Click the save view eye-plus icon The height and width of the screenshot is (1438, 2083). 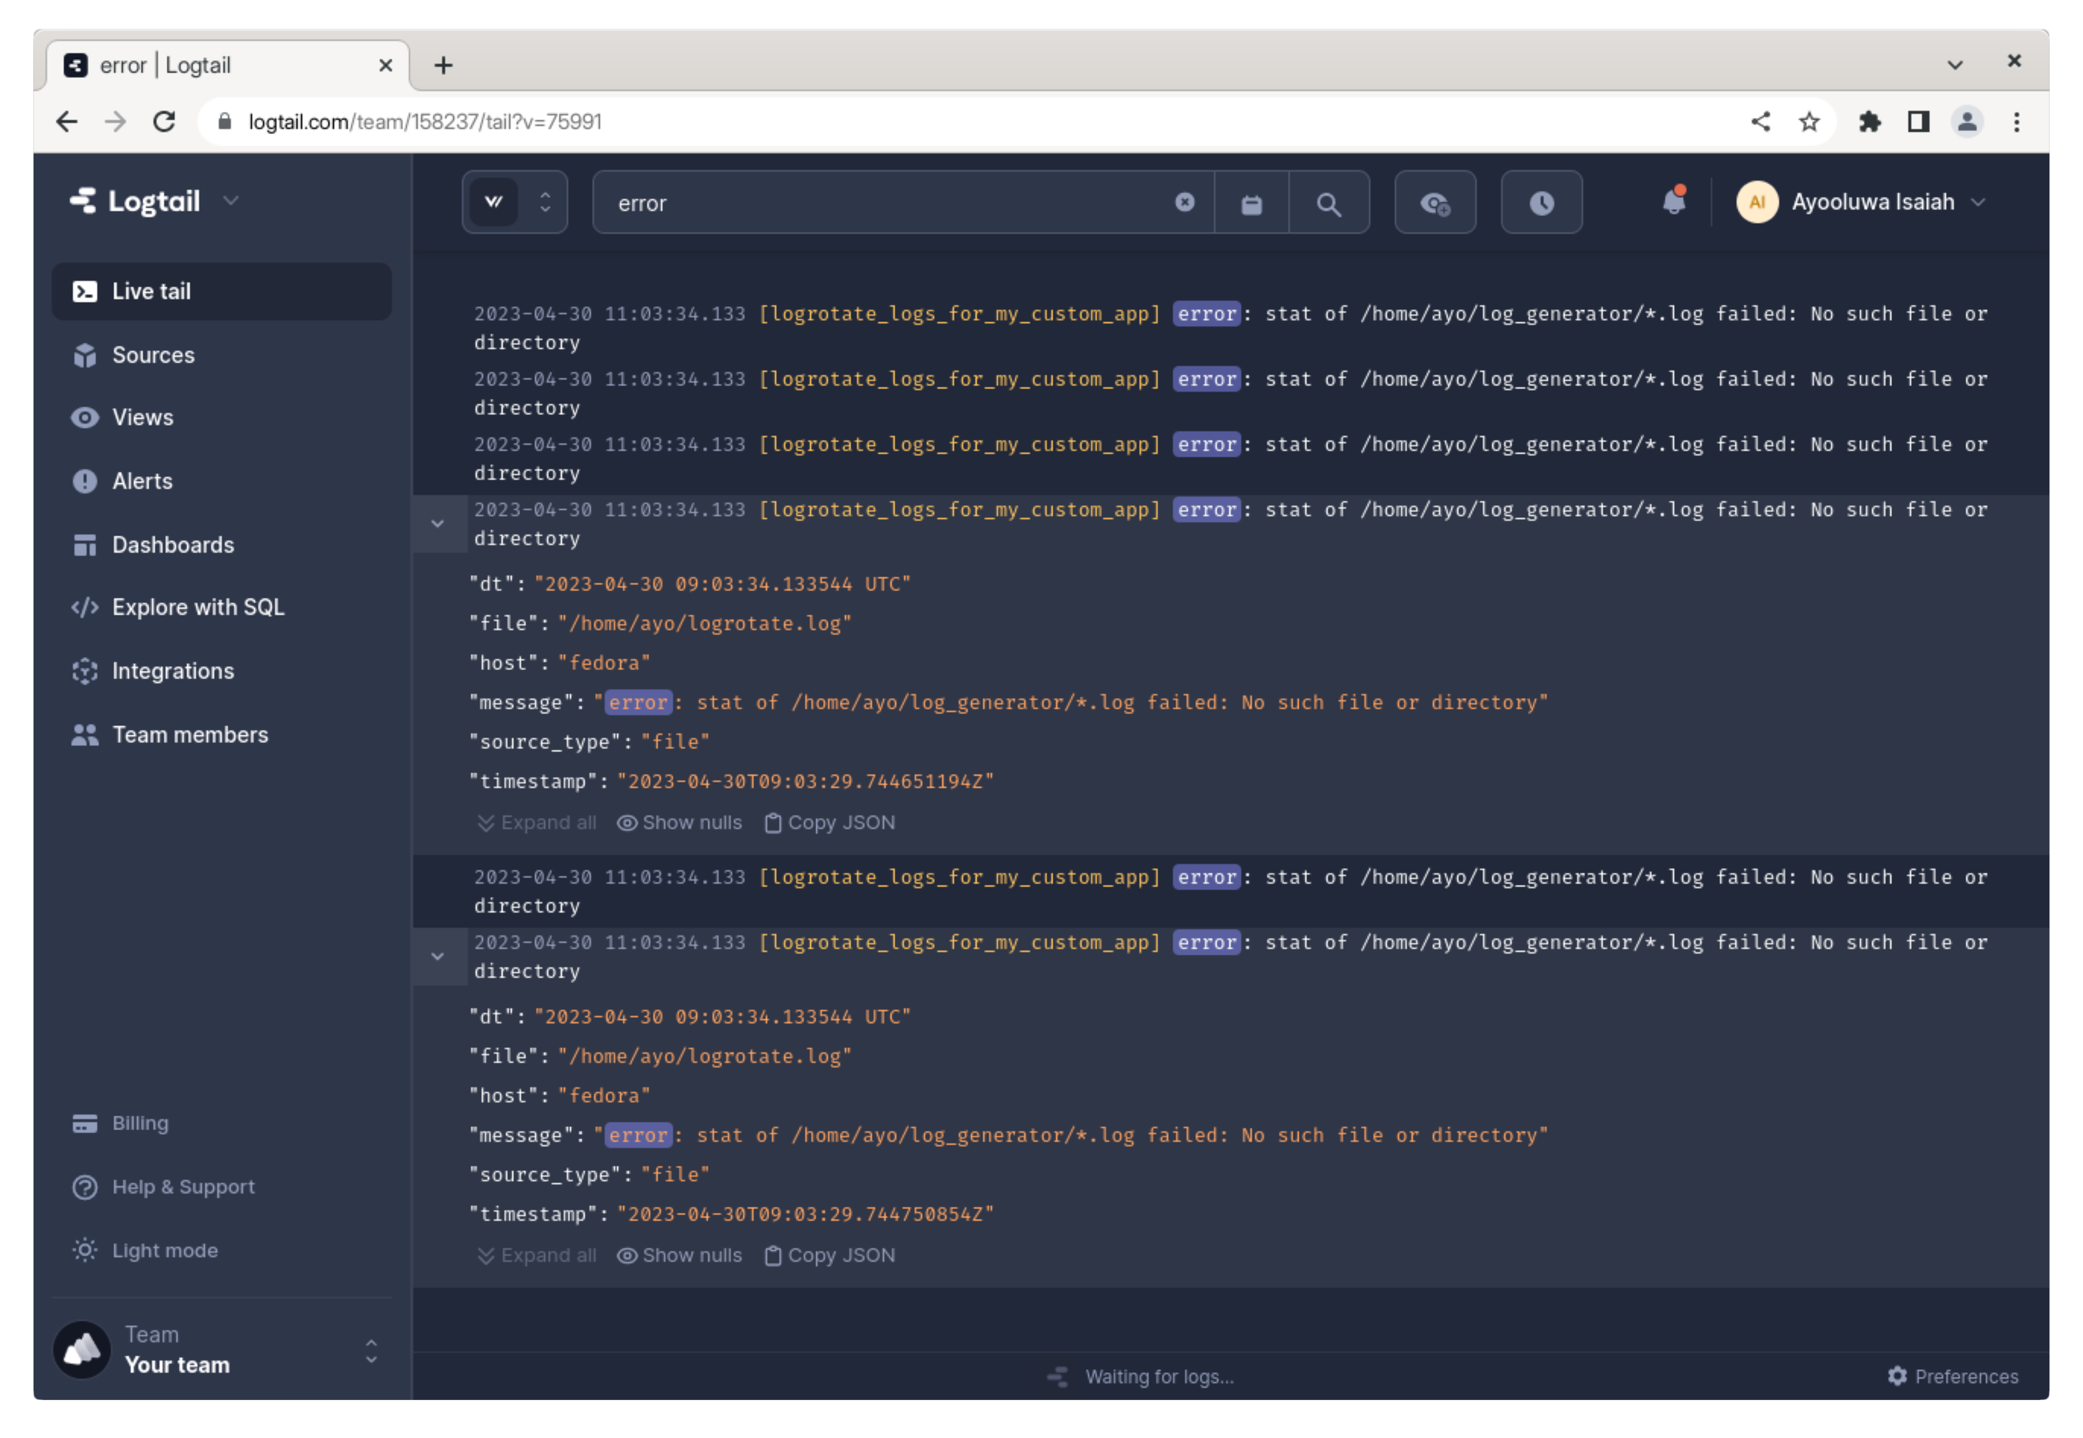coord(1434,203)
